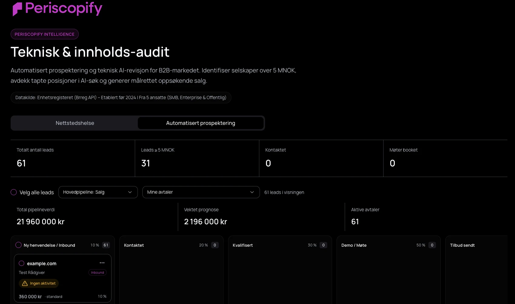Click the warning icon beside Ingen aktivitet
515x304 pixels.
(x=25, y=283)
